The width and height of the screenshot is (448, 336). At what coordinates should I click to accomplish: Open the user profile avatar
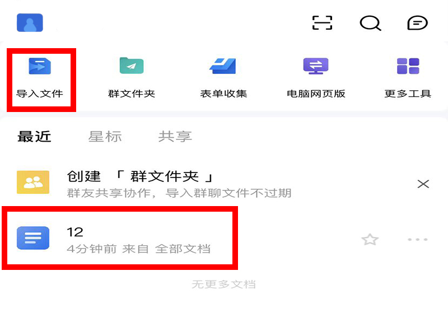coord(30,22)
